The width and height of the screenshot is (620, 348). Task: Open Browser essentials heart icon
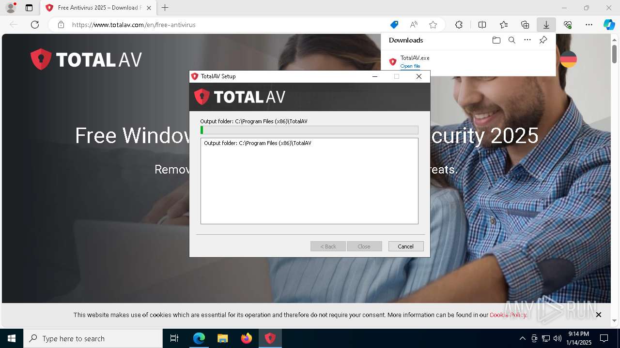click(568, 25)
